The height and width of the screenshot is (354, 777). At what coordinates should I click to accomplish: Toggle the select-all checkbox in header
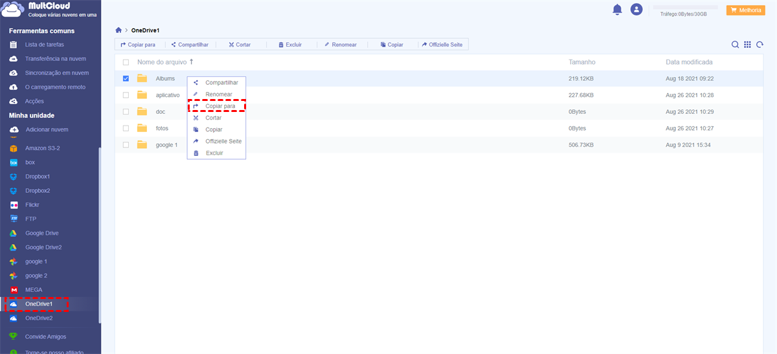coord(126,62)
